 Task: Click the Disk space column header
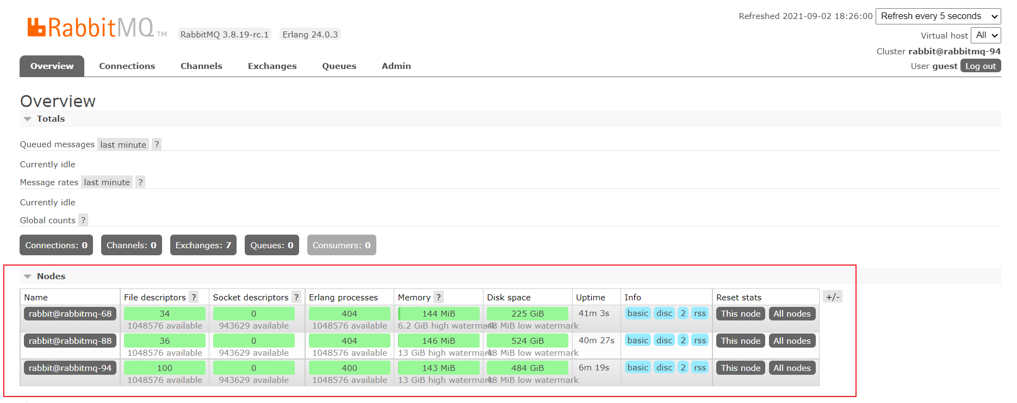click(x=508, y=298)
